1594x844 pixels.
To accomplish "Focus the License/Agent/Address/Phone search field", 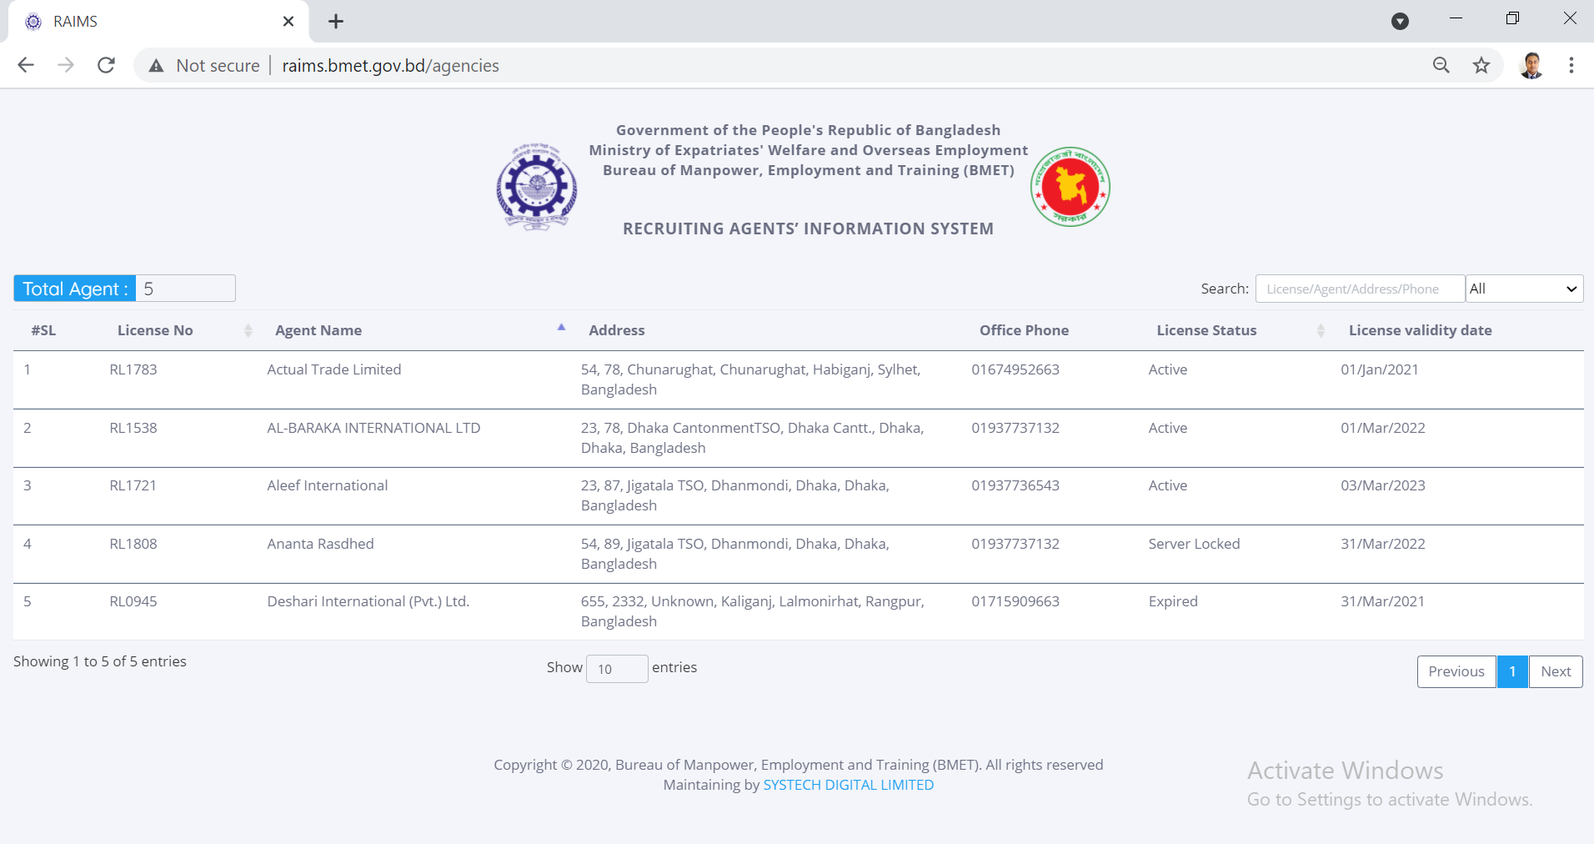I will (1359, 289).
